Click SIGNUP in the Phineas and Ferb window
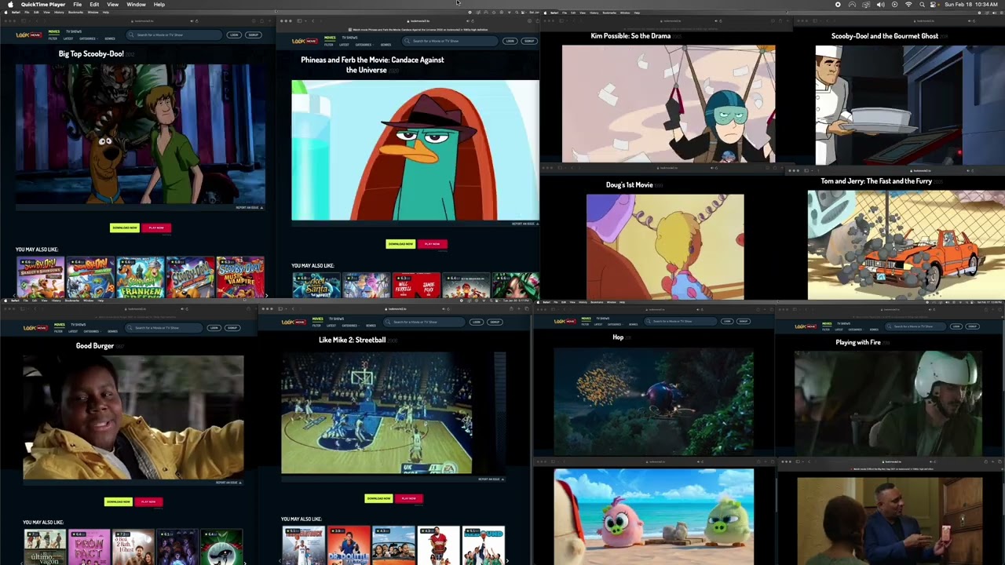The image size is (1005, 565). click(529, 41)
